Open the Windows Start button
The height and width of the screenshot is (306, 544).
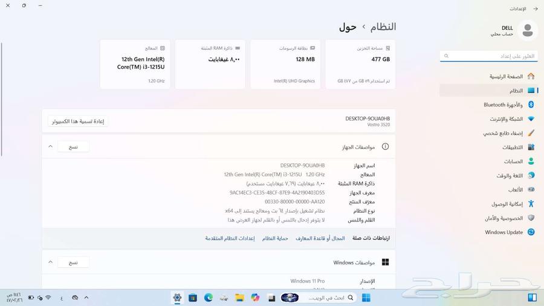tap(366, 298)
